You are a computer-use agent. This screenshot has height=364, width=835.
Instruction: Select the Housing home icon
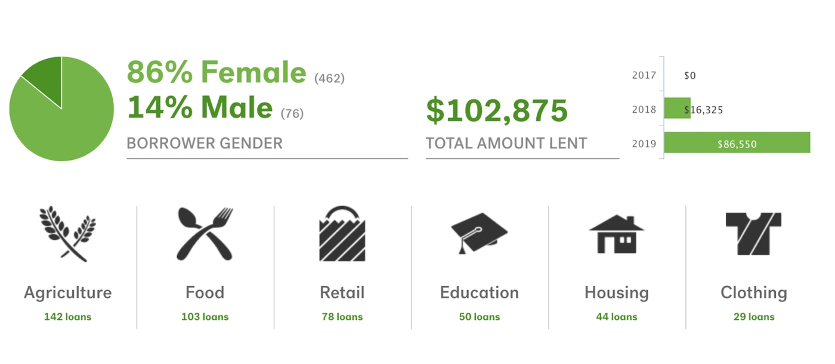tap(616, 235)
